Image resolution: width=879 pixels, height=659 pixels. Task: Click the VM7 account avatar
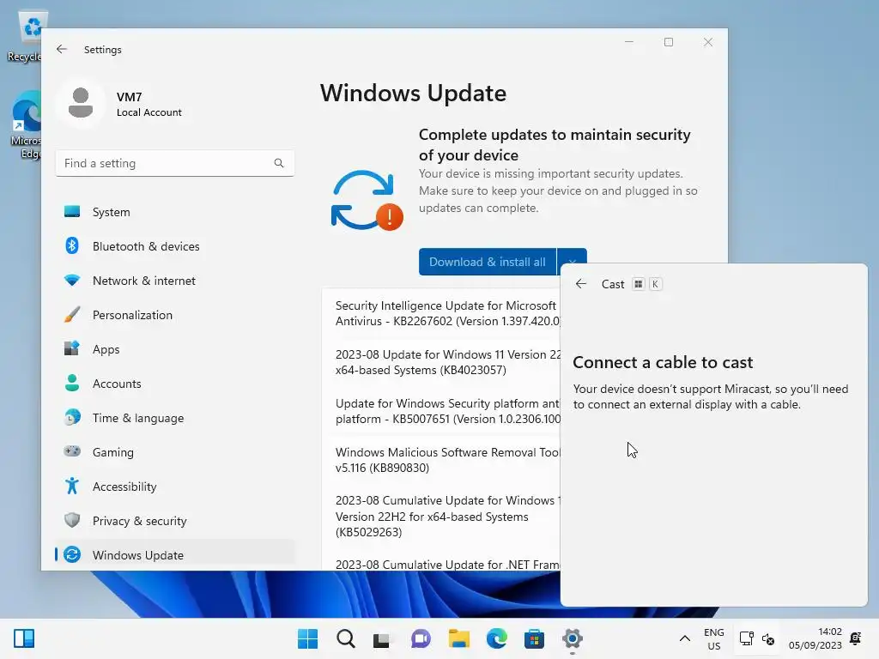(81, 103)
